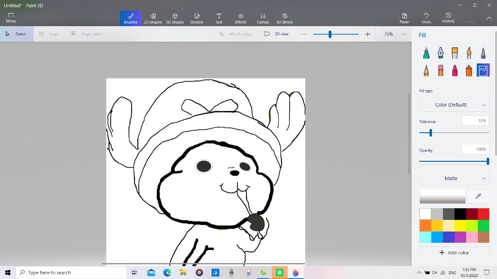Image resolution: width=497 pixels, height=279 pixels.
Task: Expand the Fill type dropdown
Action: point(454,105)
